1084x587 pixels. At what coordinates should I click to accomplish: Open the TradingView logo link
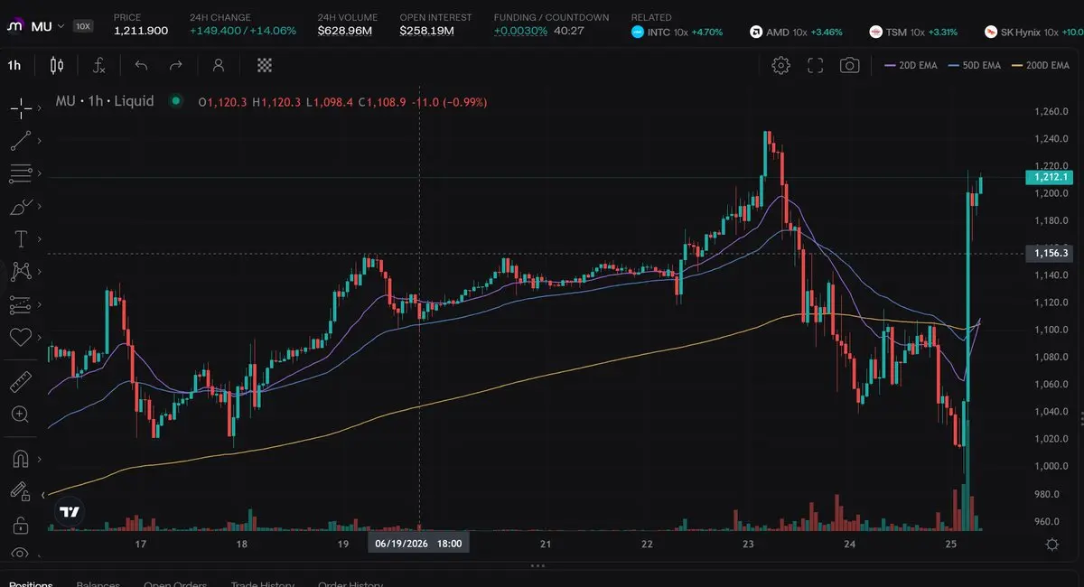tap(70, 512)
